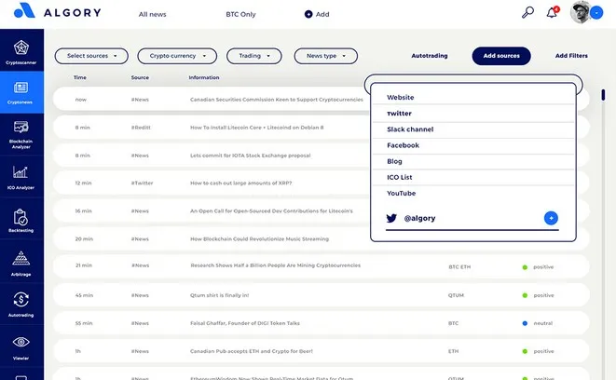Click the Autotrading link in the filter bar

(430, 56)
